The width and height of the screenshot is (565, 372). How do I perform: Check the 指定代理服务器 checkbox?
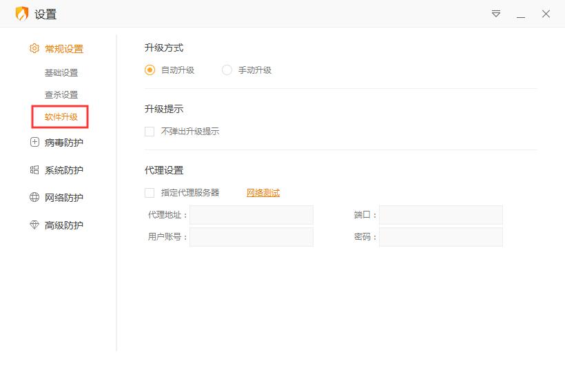[x=150, y=193]
